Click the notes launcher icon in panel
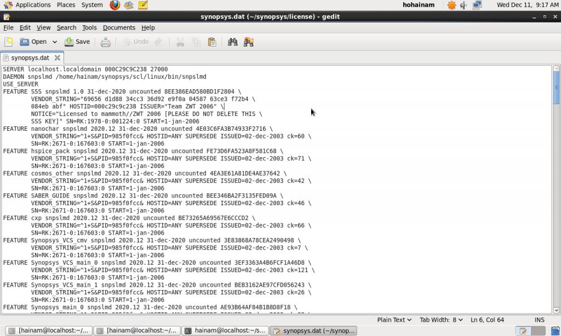Viewport: 561px width, 336px height. [x=143, y=5]
